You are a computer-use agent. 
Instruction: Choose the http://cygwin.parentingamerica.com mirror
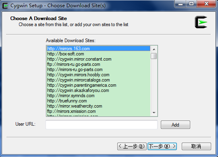point(98,85)
